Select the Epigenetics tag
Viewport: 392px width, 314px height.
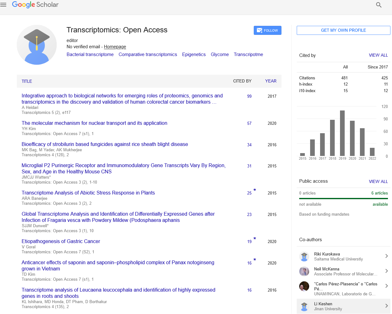tap(194, 54)
